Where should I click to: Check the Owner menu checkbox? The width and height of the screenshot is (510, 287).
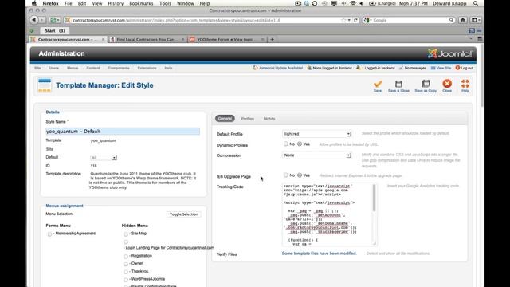pyautogui.click(x=126, y=264)
